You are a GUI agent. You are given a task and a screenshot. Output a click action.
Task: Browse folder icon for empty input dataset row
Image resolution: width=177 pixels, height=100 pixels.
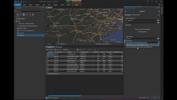pyautogui.click(x=158, y=22)
